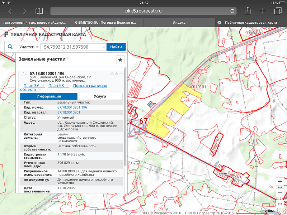Image resolution: width=287 pixels, height=215 pixels.
Task: Clear the search field with the X icon
Action: [104, 47]
